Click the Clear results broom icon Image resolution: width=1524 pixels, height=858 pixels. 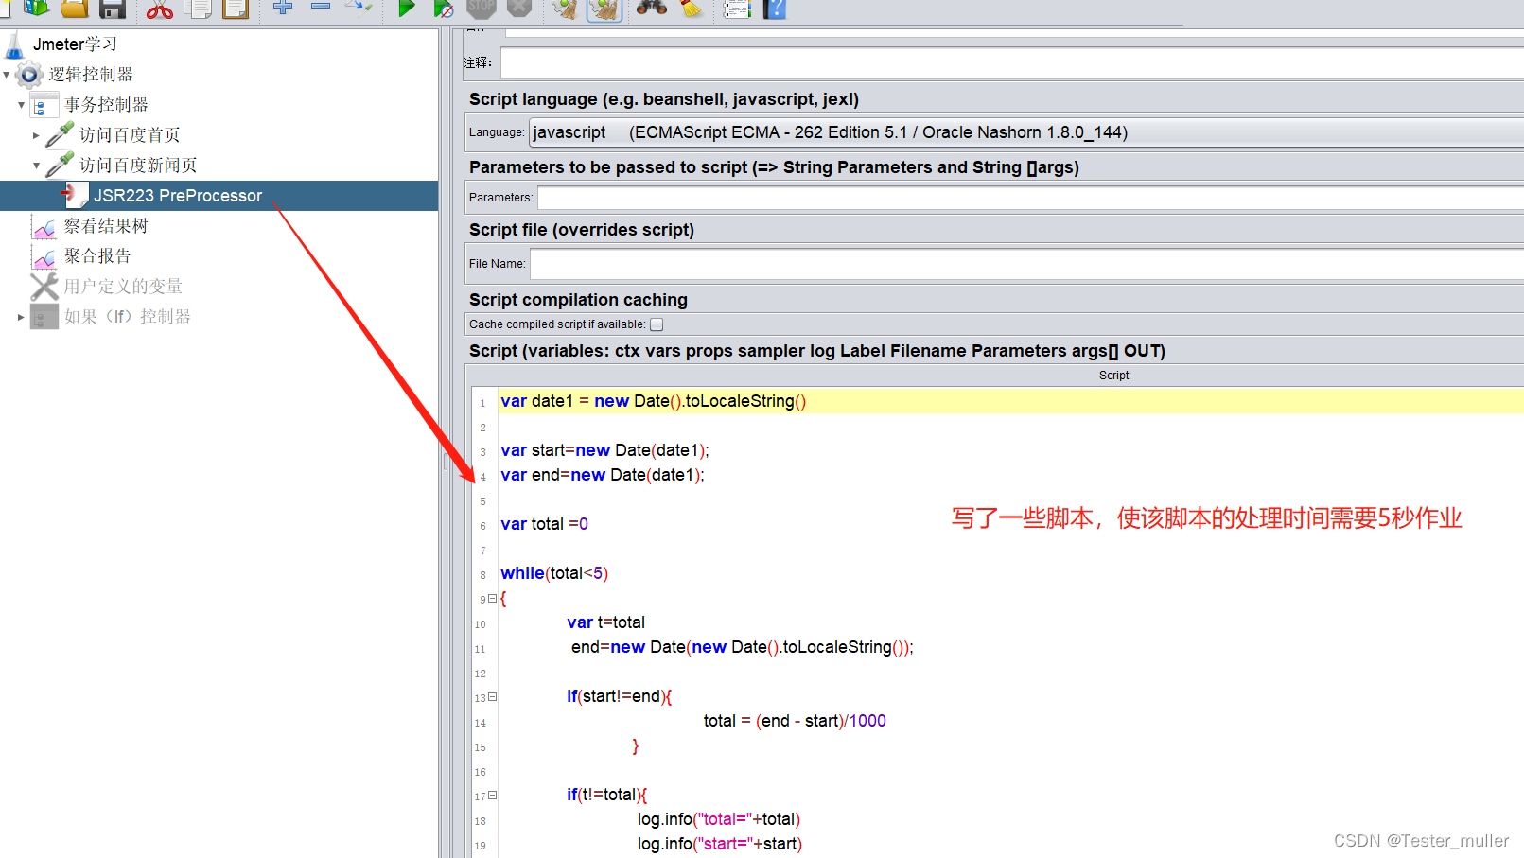[x=565, y=9]
